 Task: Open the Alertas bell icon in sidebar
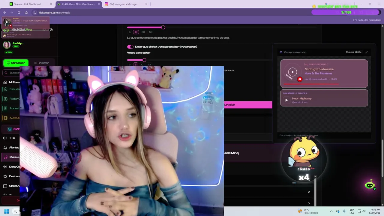(5, 148)
